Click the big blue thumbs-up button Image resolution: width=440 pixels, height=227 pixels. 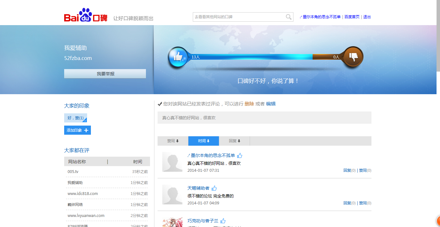[178, 57]
